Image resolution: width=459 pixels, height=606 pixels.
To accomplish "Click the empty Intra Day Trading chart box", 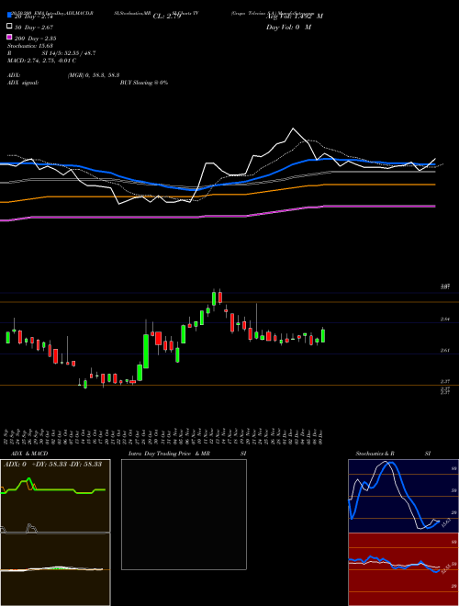I will point(184,514).
